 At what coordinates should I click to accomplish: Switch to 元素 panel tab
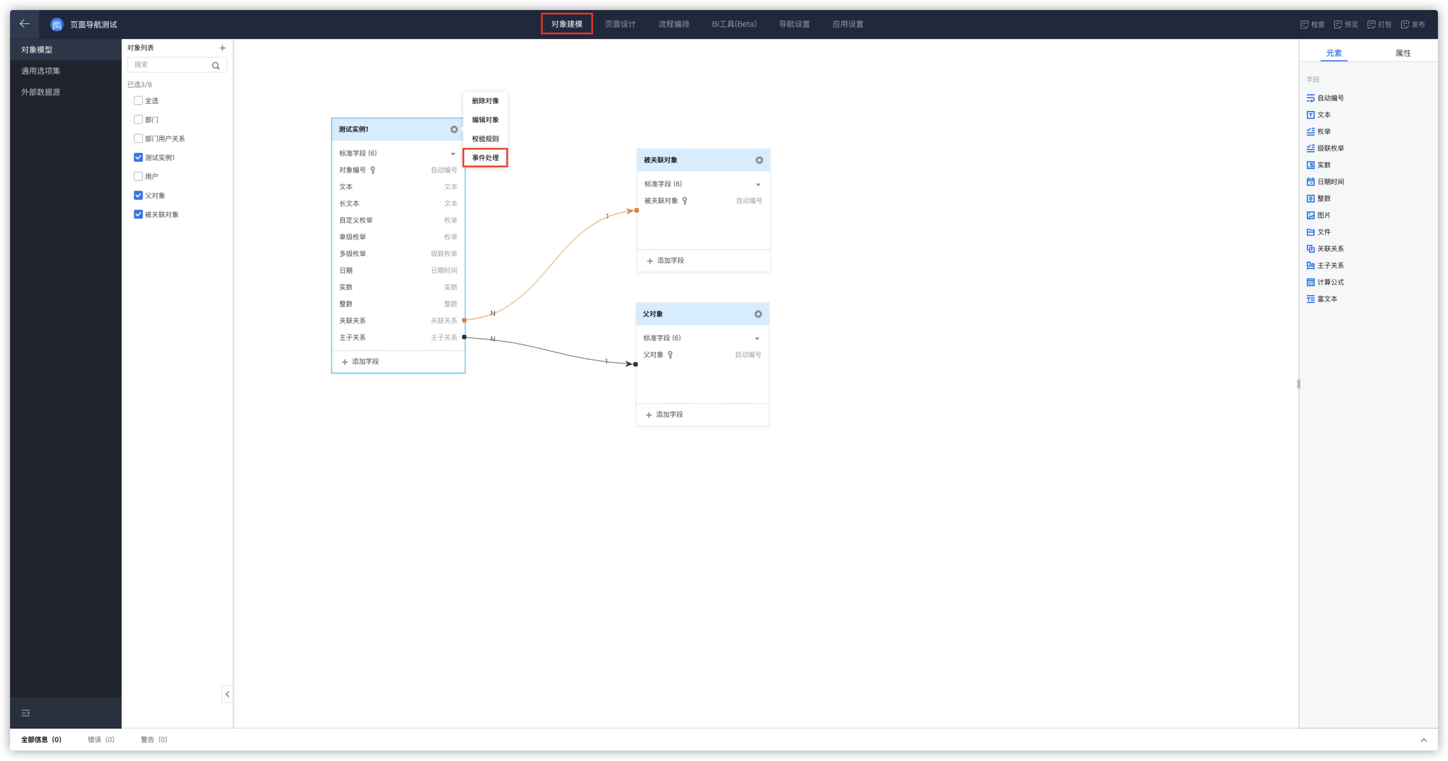[x=1333, y=53]
